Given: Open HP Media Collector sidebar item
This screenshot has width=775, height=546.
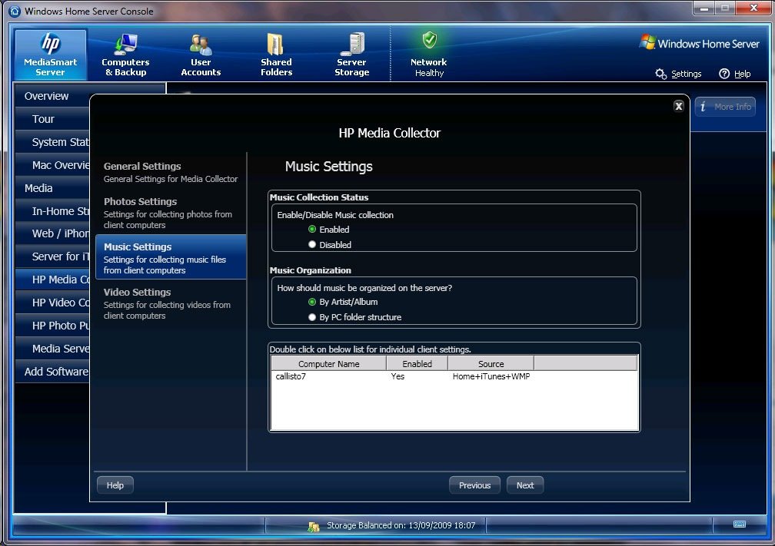Looking at the screenshot, I should [52, 280].
